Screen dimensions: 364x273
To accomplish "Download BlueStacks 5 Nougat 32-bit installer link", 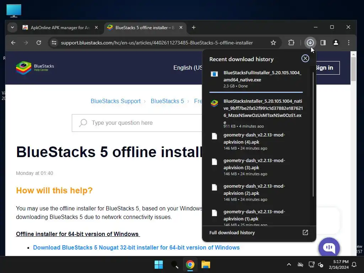I will pos(136,247).
